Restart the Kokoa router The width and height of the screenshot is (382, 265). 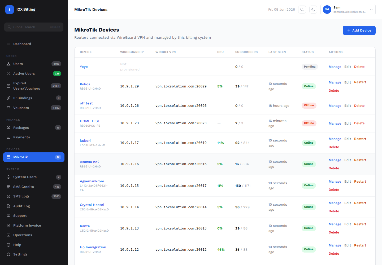point(360,82)
